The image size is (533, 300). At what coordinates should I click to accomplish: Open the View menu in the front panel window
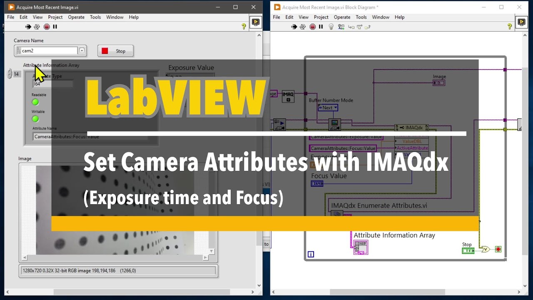click(38, 17)
